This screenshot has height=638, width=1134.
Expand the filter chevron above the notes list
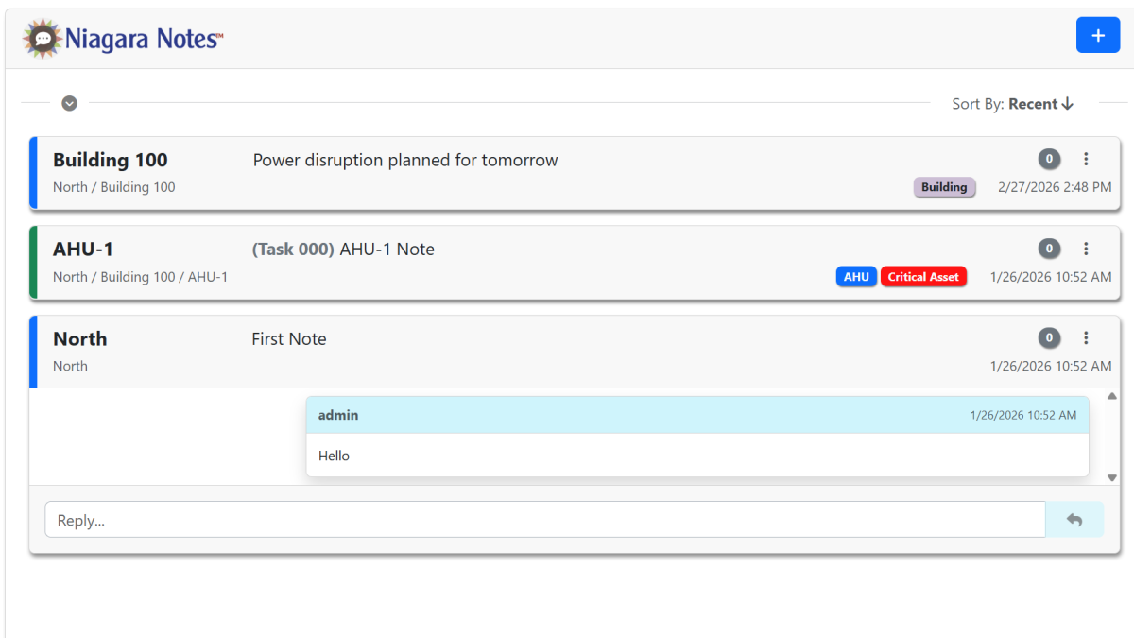tap(69, 103)
